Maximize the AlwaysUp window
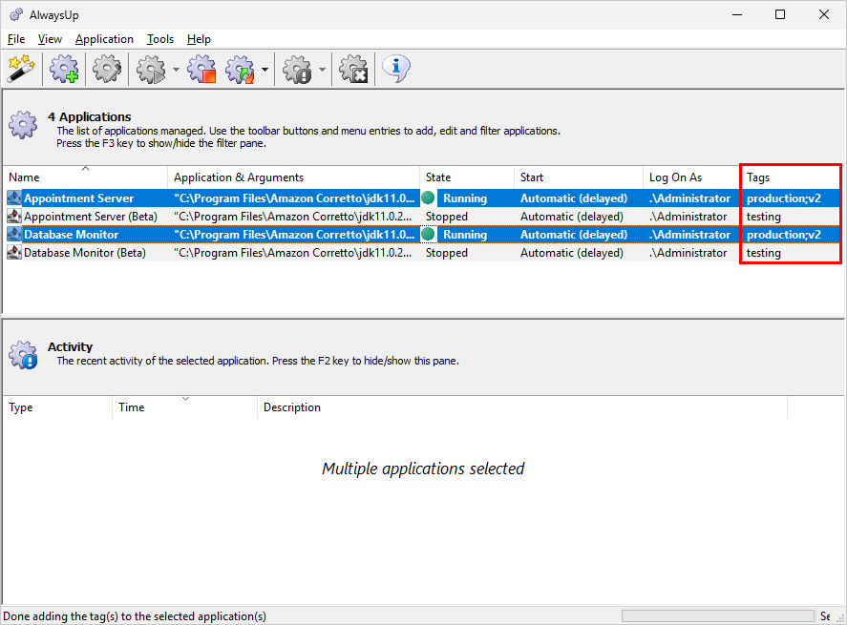 click(x=780, y=14)
